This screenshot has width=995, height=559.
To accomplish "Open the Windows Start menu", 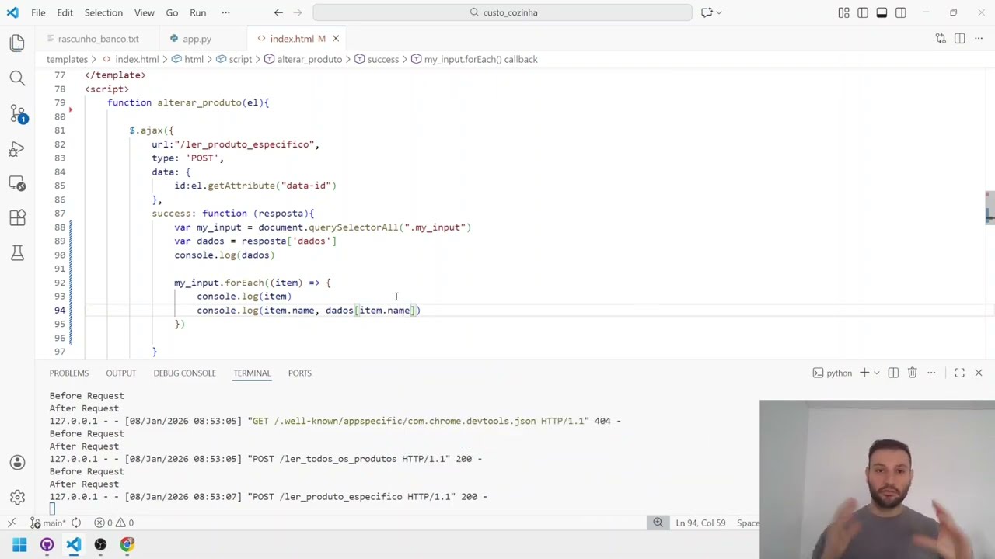I will [x=19, y=545].
